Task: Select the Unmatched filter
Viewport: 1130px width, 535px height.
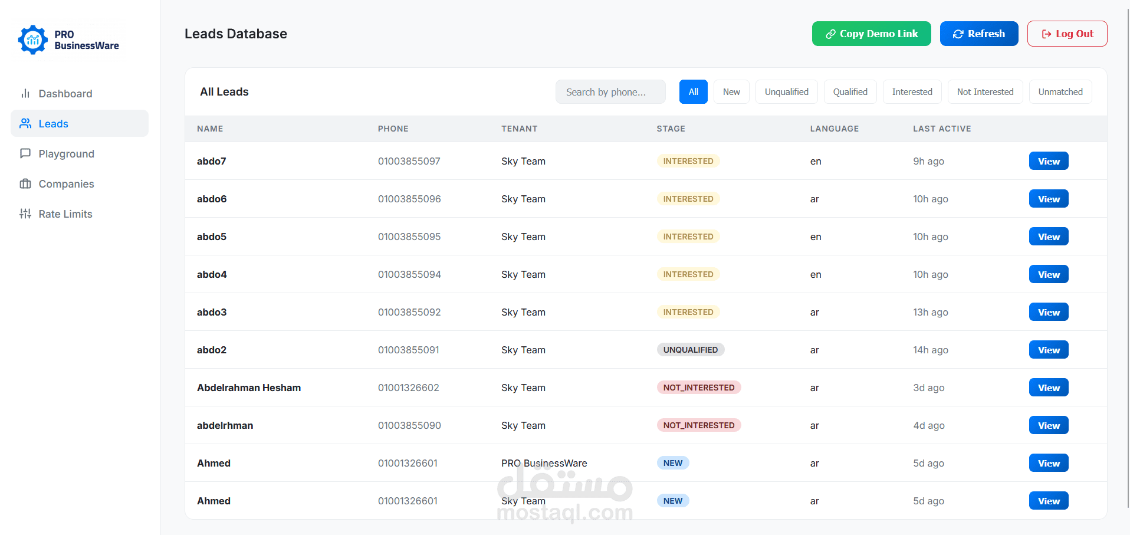Action: click(1060, 91)
